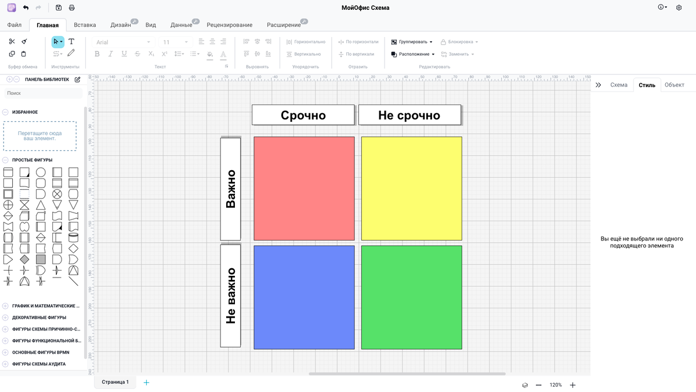Pick the hourglass shape
This screenshot has height=392, width=696.
pyautogui.click(x=24, y=205)
